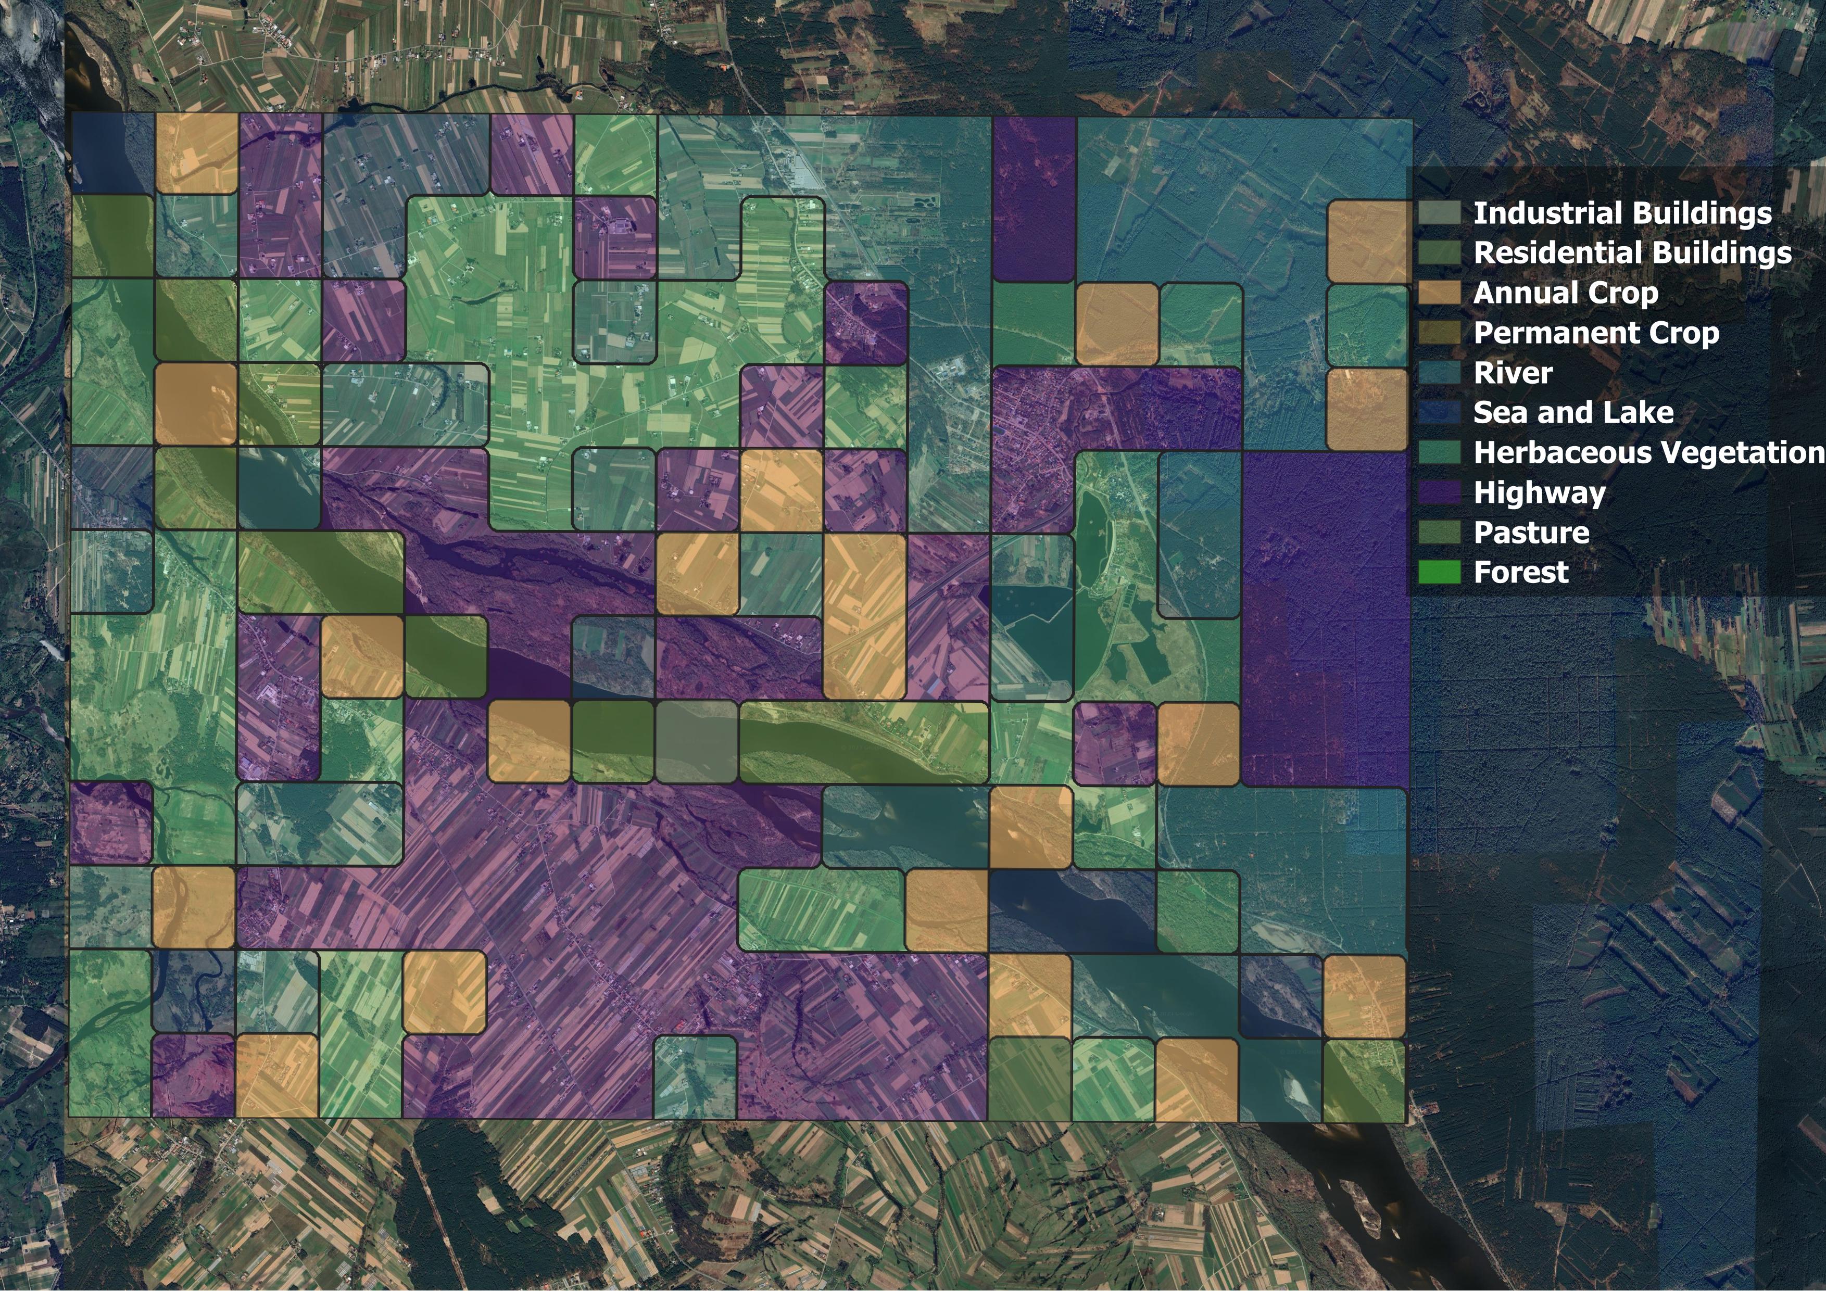This screenshot has height=1291, width=1826.
Task: Click the Permanent Crop legend swatch
Action: (x=1440, y=332)
